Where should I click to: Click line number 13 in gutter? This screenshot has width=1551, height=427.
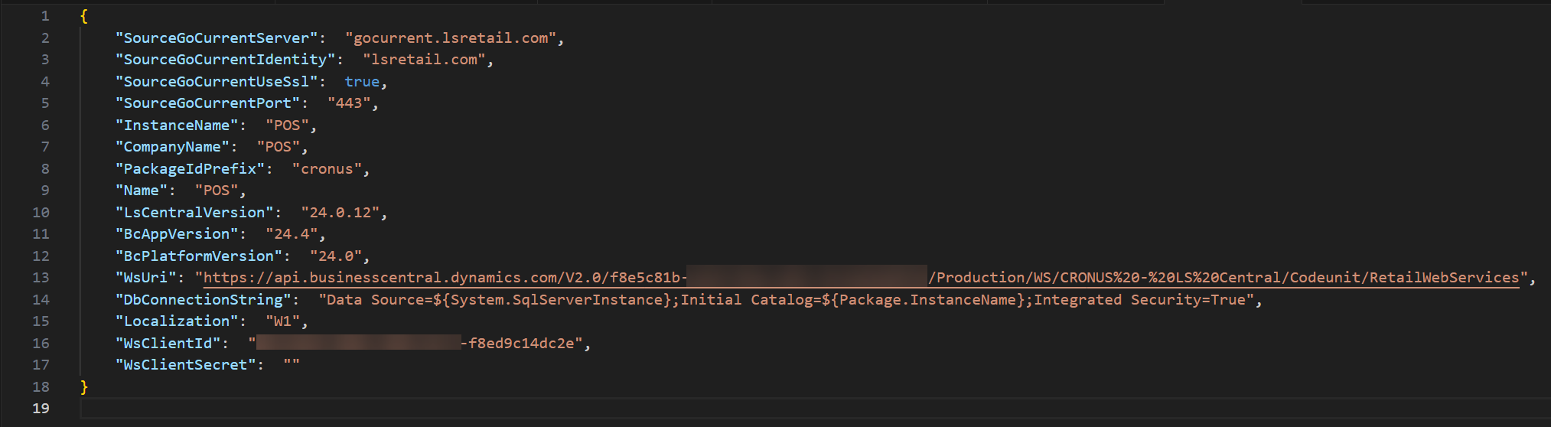point(41,278)
